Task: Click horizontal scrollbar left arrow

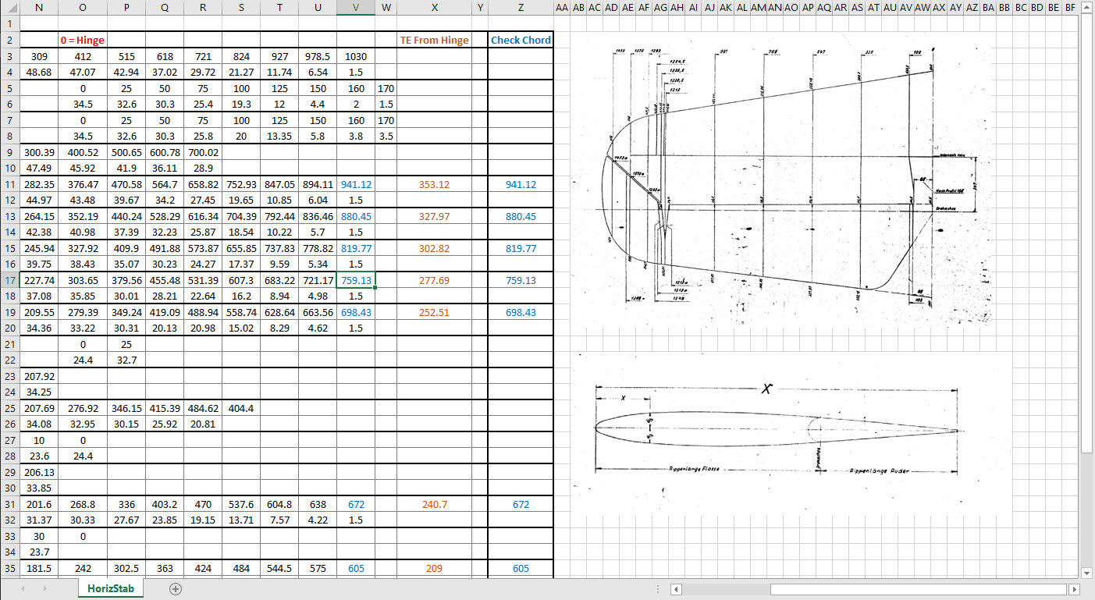Action: [677, 589]
